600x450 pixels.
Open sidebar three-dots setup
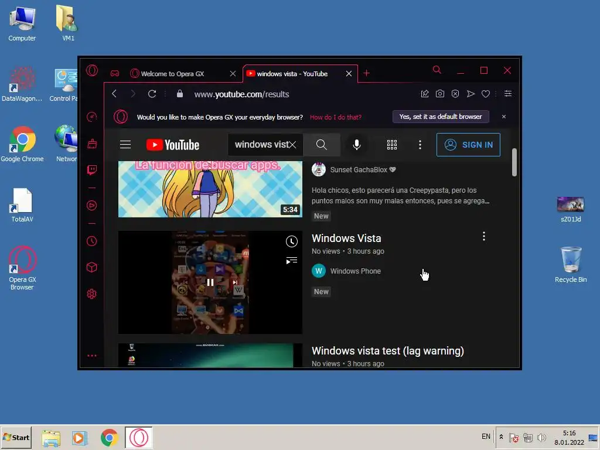point(92,356)
